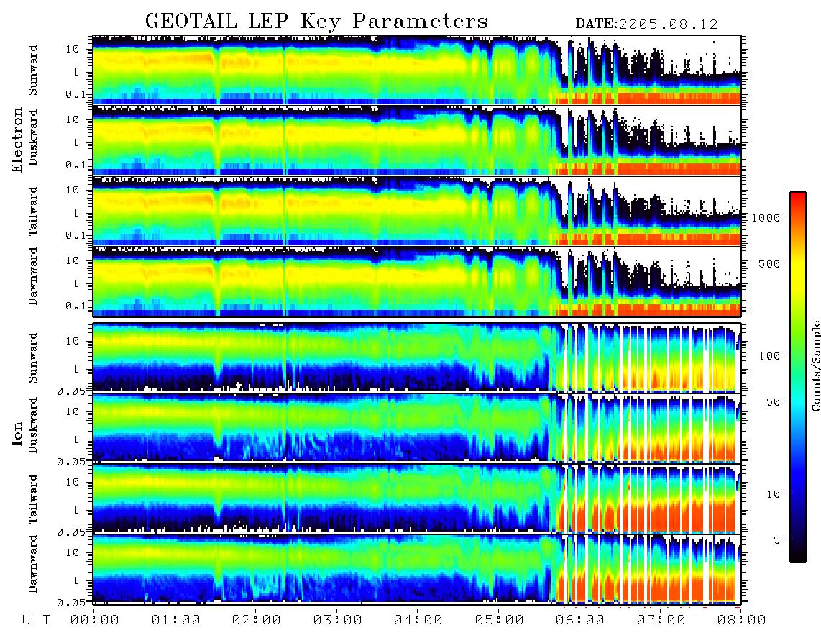
Task: Click the Ion "Duskward" panel label
Action: tap(33, 425)
